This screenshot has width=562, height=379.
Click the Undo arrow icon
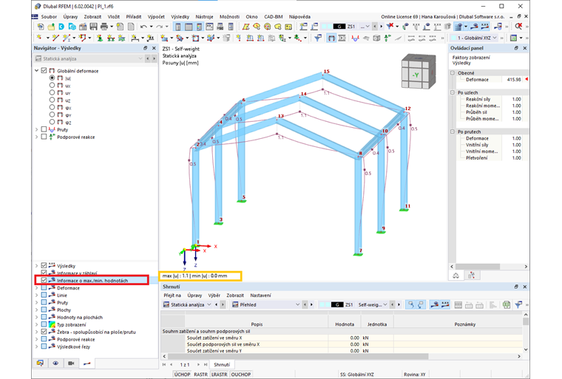143,27
